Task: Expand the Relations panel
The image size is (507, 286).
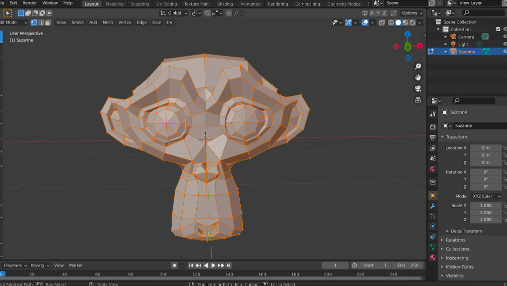Action: click(455, 240)
